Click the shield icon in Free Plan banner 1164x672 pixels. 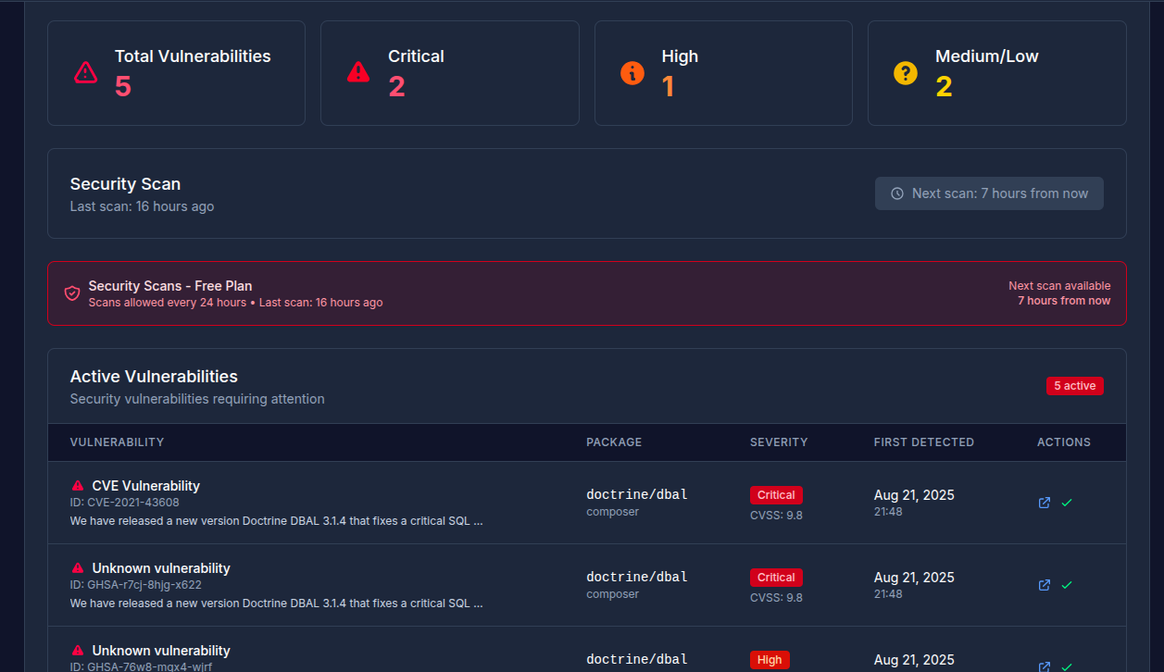click(72, 293)
